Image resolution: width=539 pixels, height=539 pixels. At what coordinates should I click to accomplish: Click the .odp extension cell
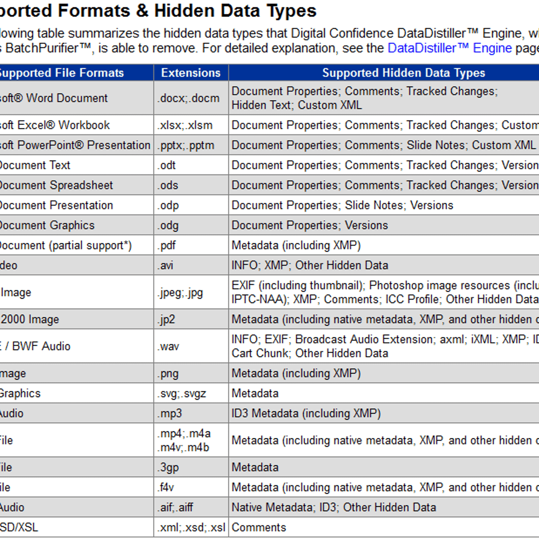191,205
